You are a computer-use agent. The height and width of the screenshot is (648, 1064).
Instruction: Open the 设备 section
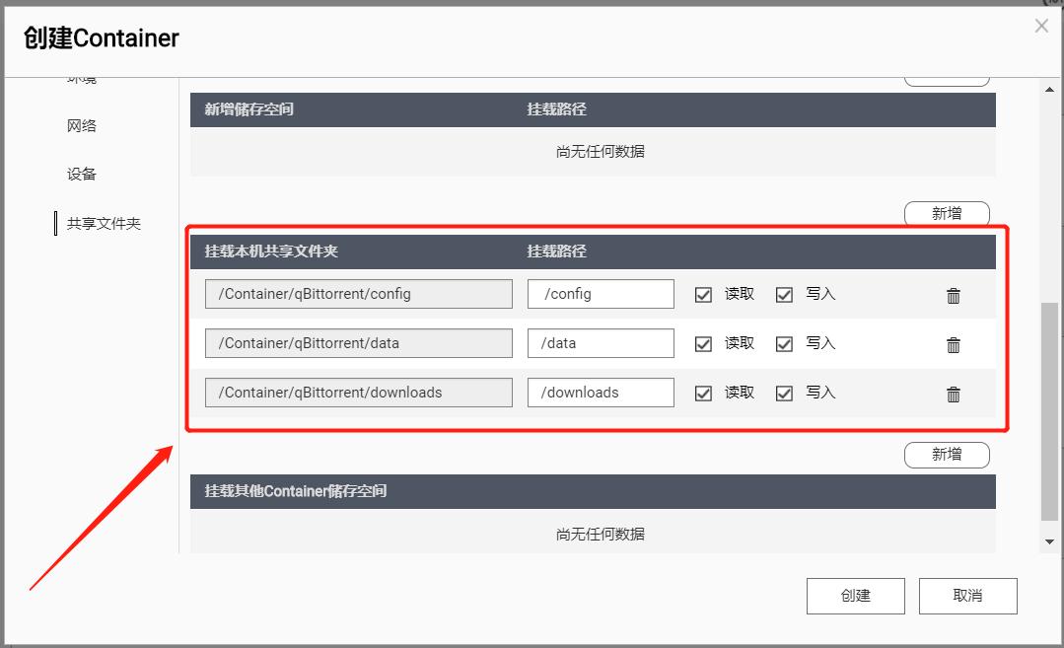[x=81, y=174]
